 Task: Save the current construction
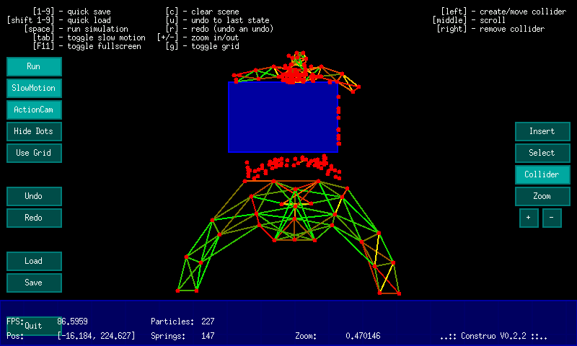pos(34,283)
